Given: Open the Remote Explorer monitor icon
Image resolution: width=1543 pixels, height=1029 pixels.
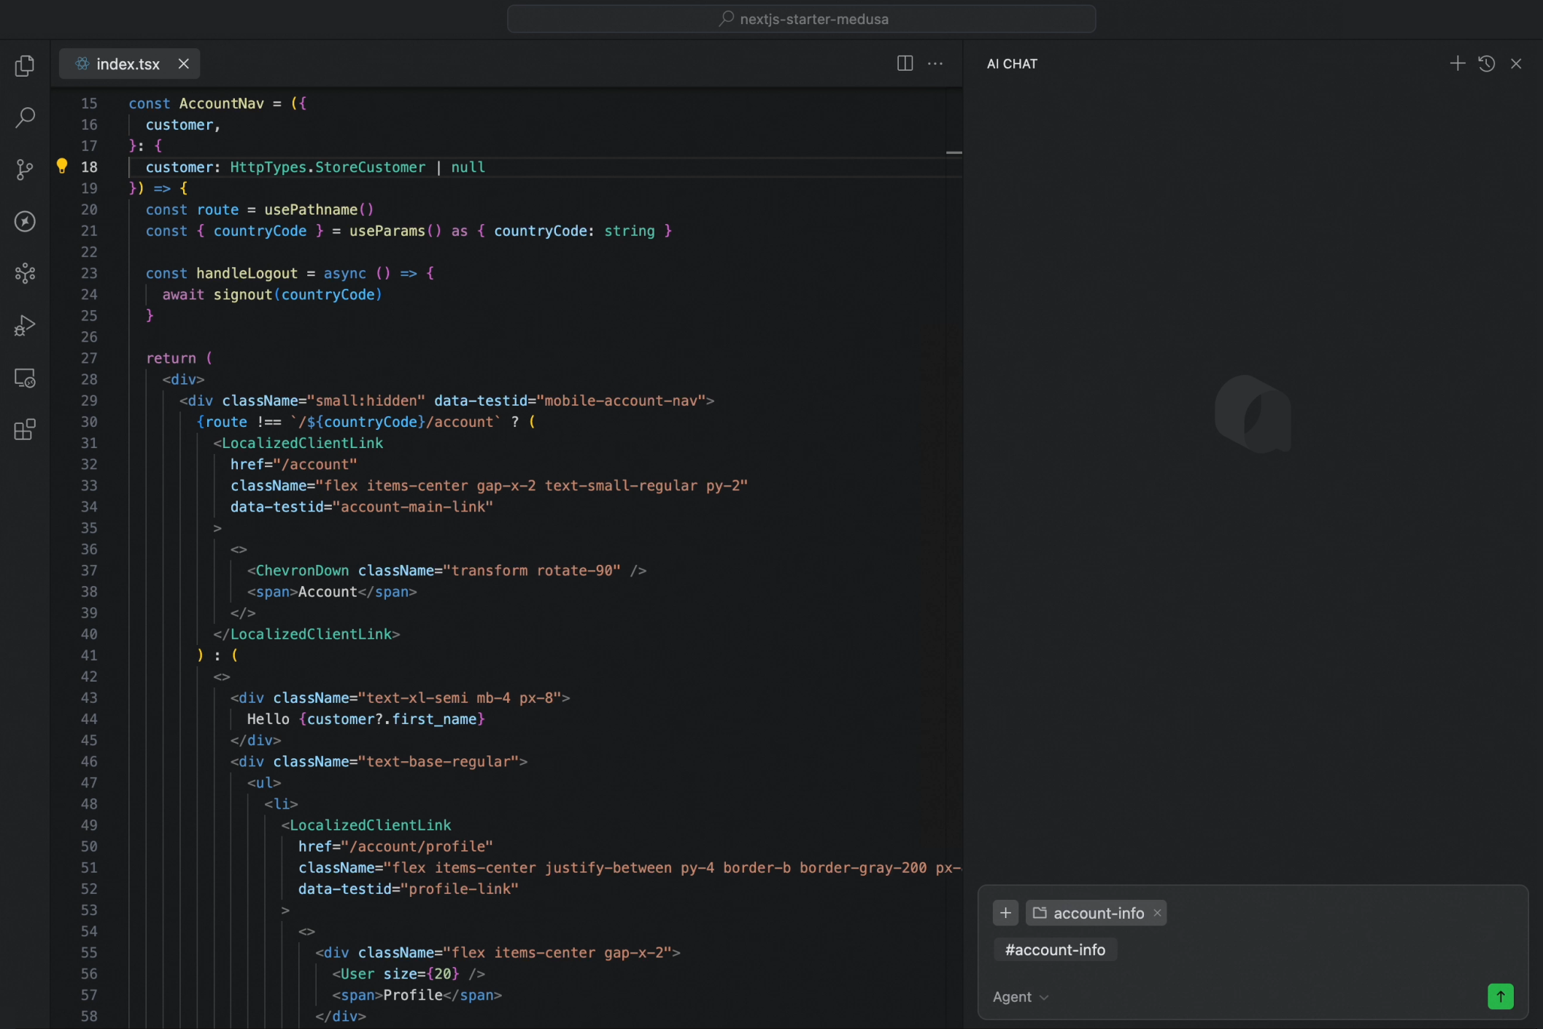Looking at the screenshot, I should point(25,378).
